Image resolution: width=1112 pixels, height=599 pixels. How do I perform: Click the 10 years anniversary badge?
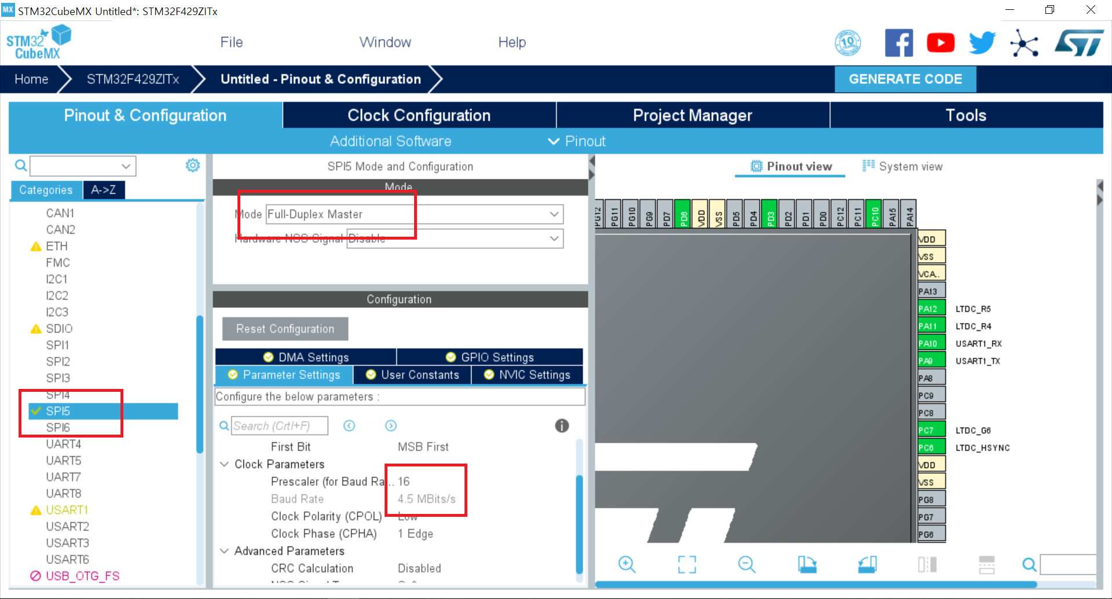tap(848, 43)
